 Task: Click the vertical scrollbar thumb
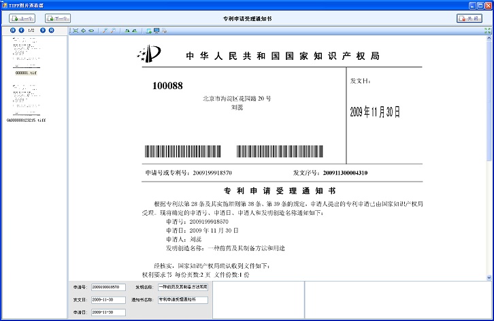pos(489,101)
